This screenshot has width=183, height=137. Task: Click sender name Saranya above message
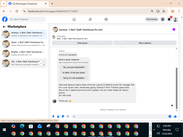[61, 51]
